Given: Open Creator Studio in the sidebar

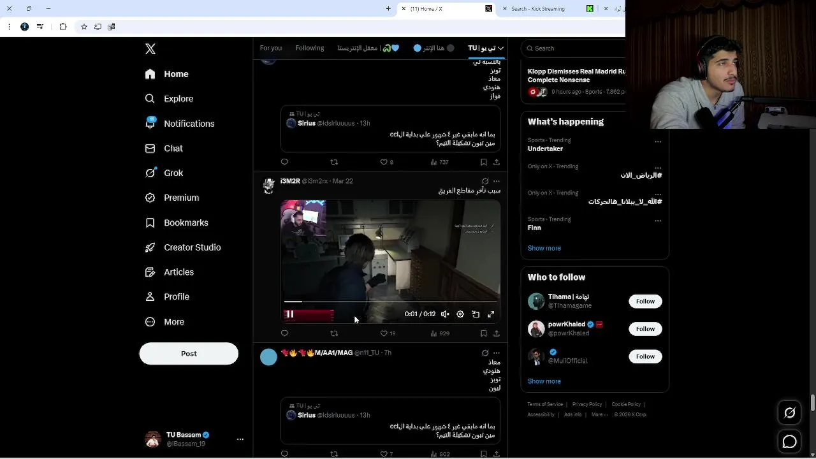Looking at the screenshot, I should pyautogui.click(x=183, y=247).
